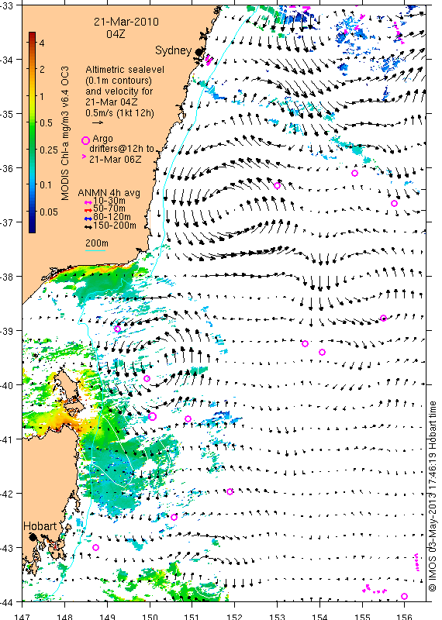
Task: Click the '150-200m' depth label
Action: click(x=115, y=226)
